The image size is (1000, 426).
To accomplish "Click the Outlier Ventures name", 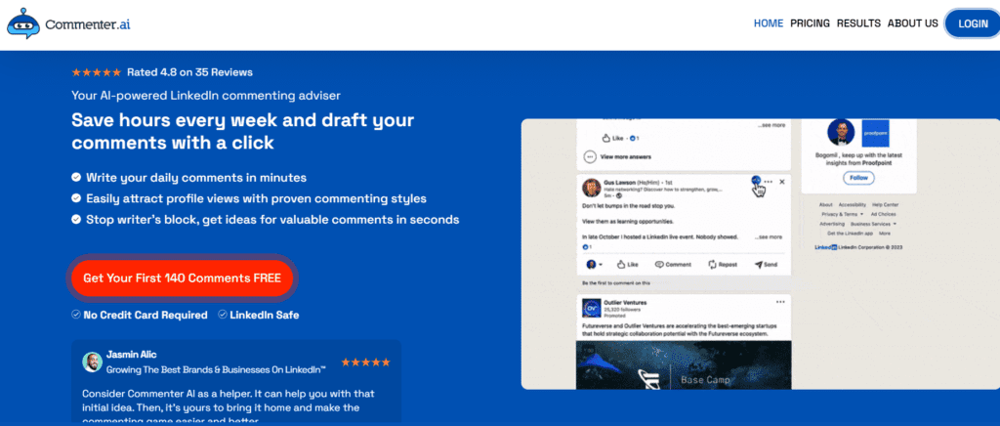I will pos(624,302).
